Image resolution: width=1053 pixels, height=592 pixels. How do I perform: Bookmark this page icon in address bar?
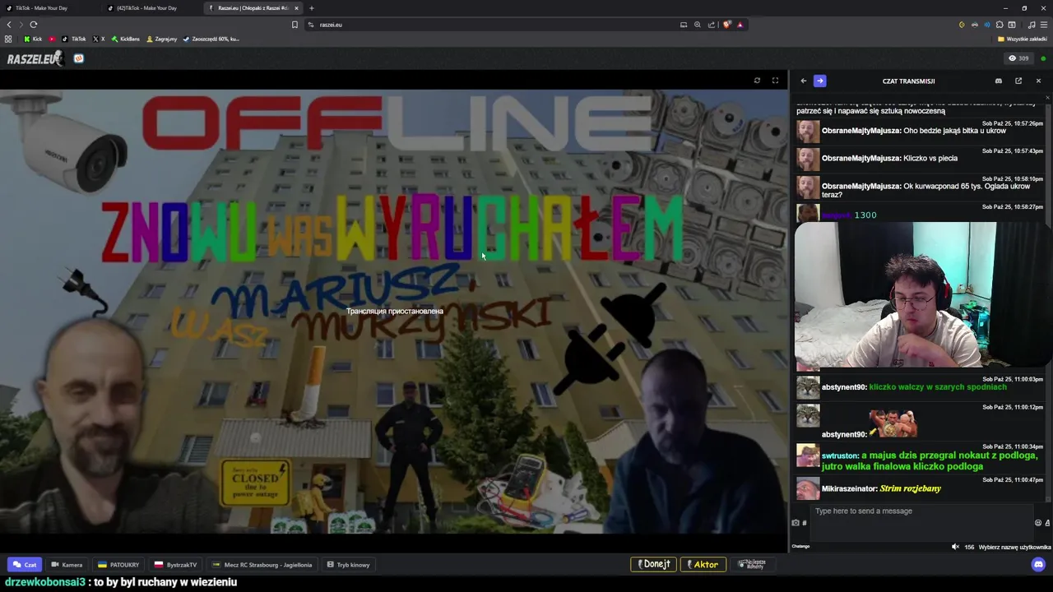[x=295, y=25]
